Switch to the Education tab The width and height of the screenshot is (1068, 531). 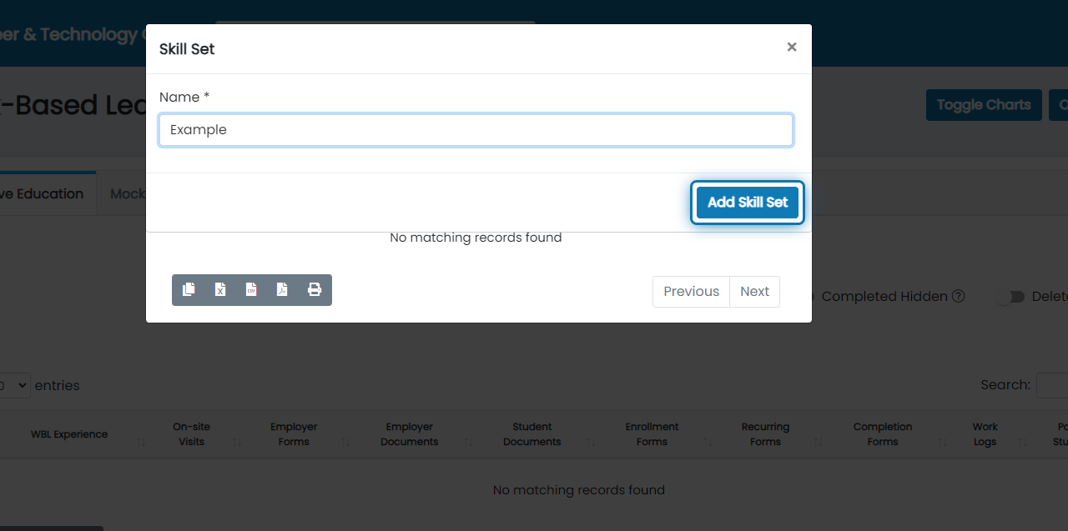click(48, 194)
